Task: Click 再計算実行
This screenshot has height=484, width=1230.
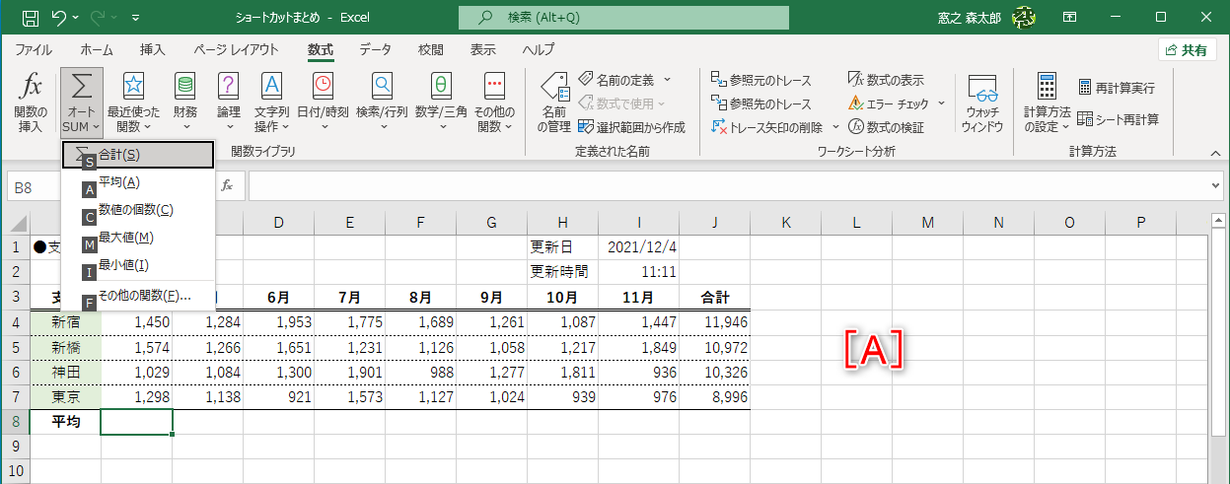Action: (x=1116, y=88)
